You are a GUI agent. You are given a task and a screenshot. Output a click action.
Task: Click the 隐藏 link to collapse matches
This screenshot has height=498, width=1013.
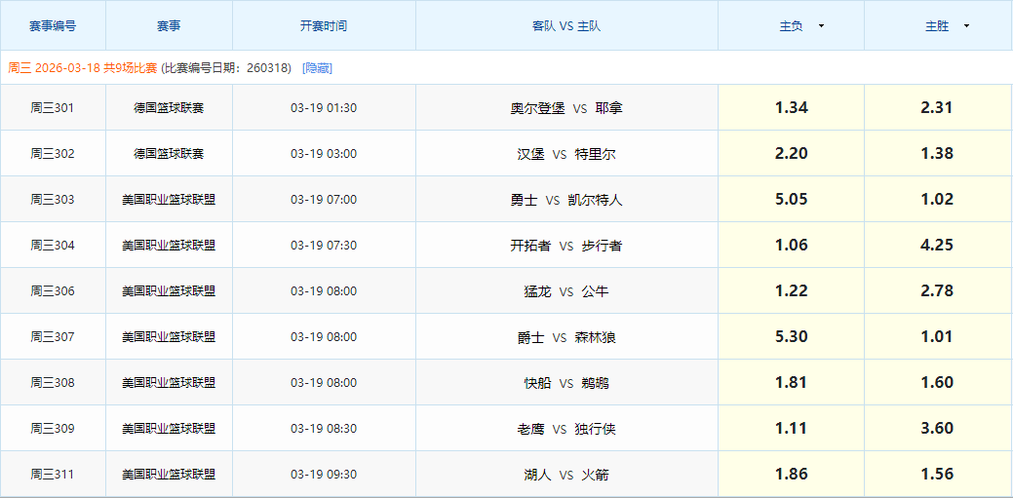[317, 68]
